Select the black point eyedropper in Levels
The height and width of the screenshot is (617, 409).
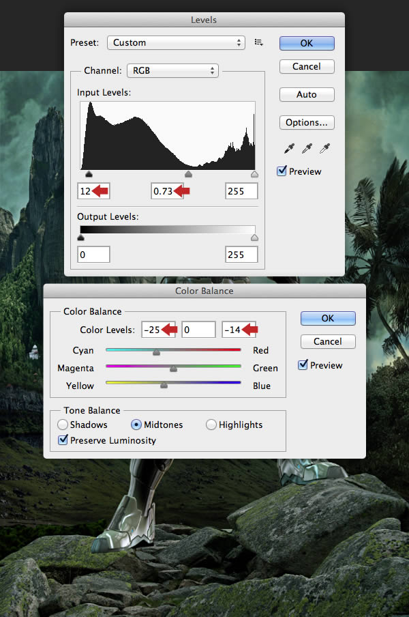(x=289, y=148)
